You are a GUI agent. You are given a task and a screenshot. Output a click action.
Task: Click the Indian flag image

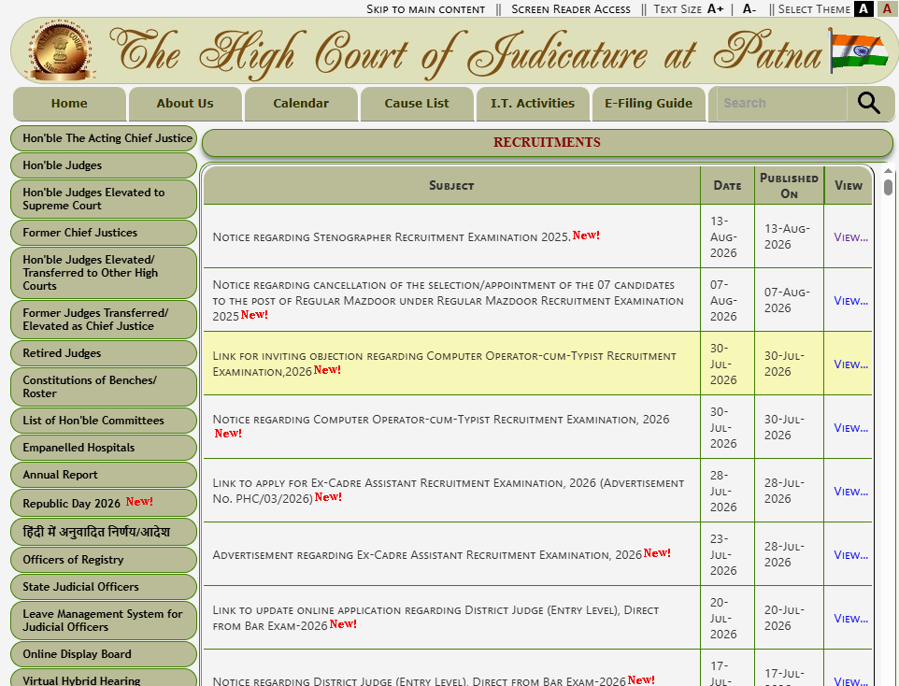[x=858, y=50]
